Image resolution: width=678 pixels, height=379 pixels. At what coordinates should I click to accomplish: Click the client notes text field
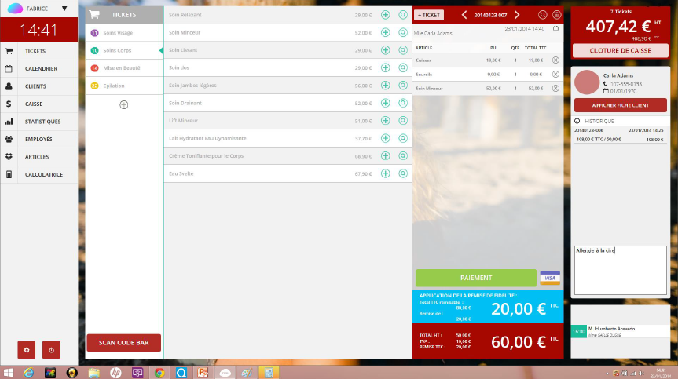[620, 271]
